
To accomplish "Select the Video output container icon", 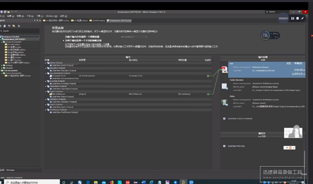I will tap(224, 102).
